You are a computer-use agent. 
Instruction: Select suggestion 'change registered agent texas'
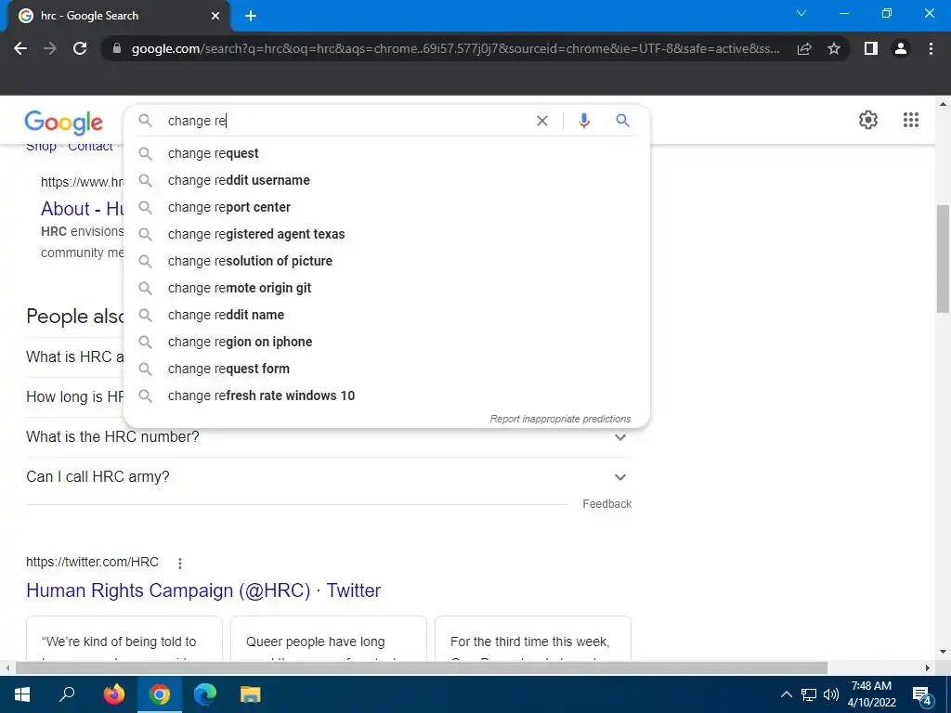point(386,234)
